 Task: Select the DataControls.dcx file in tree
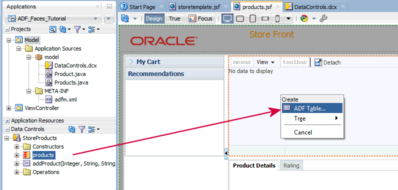[x=75, y=65]
